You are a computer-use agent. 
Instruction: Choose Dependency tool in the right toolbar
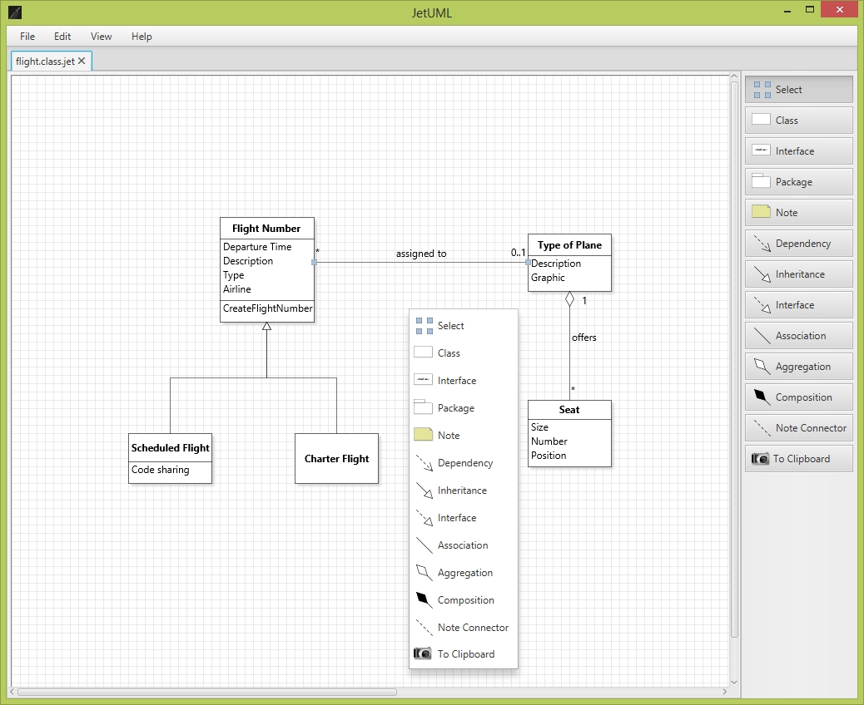click(x=798, y=244)
